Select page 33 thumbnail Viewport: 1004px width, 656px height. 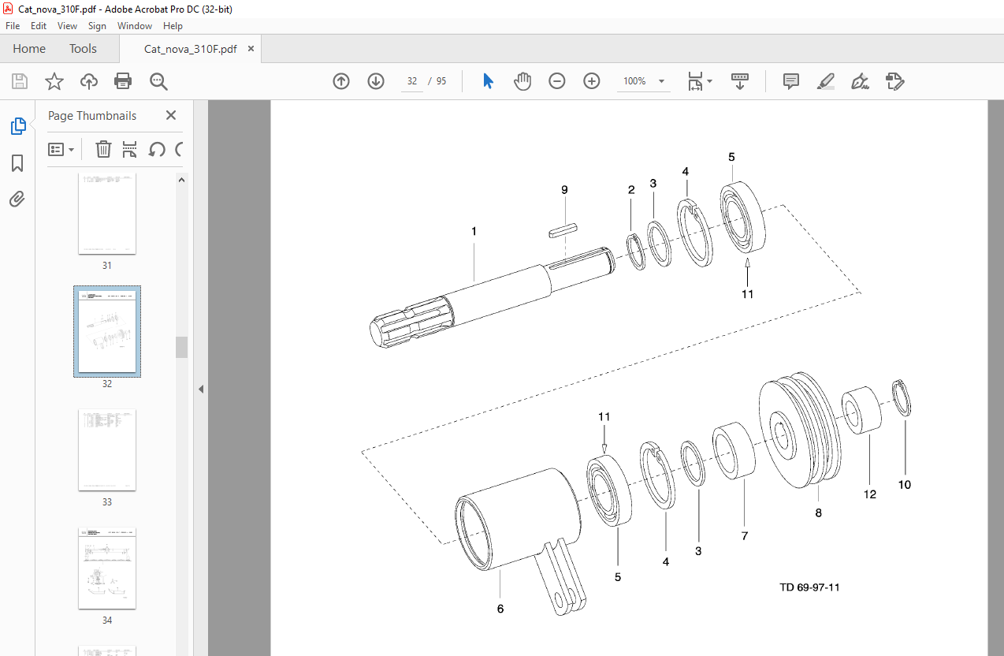107,449
